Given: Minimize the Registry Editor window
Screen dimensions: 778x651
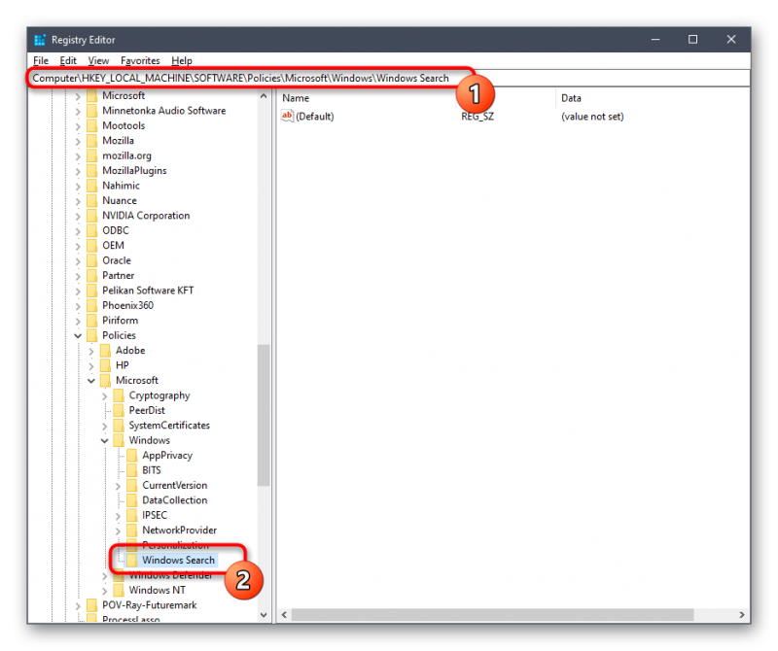Looking at the screenshot, I should tap(655, 39).
